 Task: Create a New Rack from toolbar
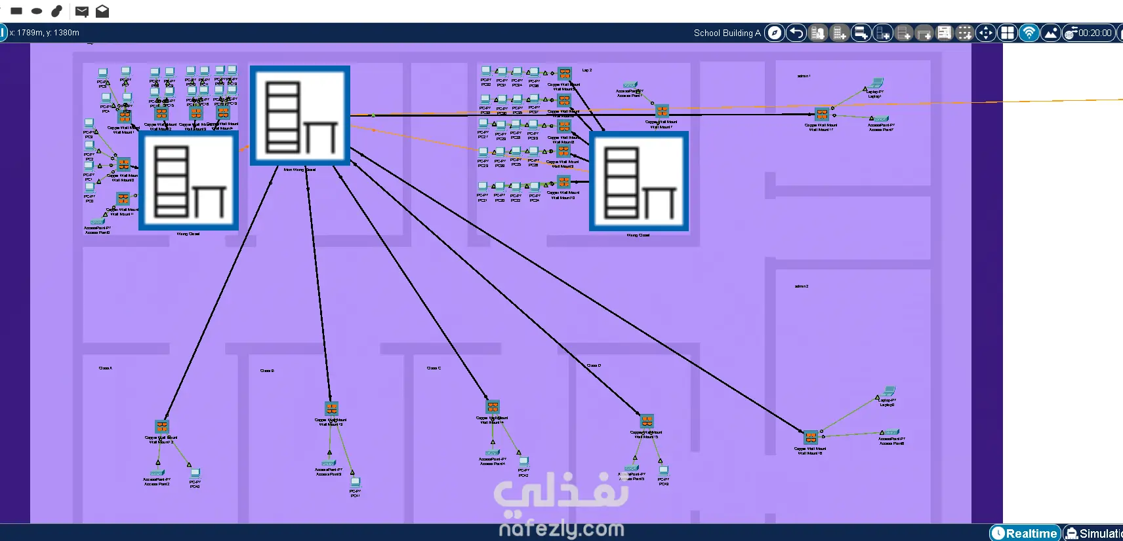(x=882, y=33)
